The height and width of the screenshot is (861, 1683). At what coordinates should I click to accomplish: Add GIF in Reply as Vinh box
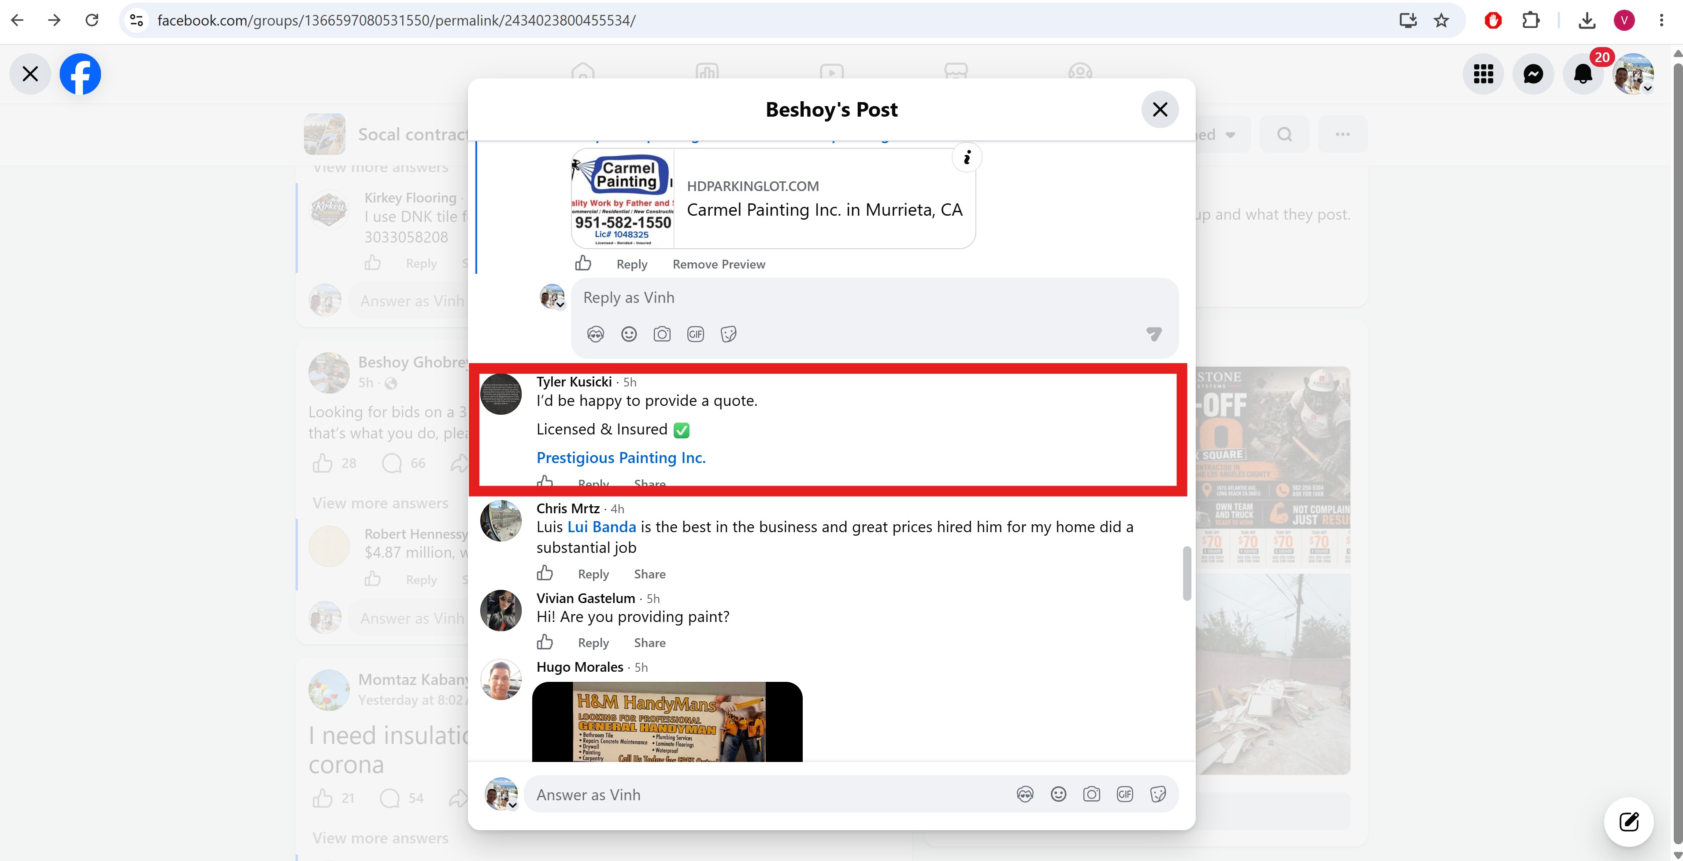[x=695, y=334]
